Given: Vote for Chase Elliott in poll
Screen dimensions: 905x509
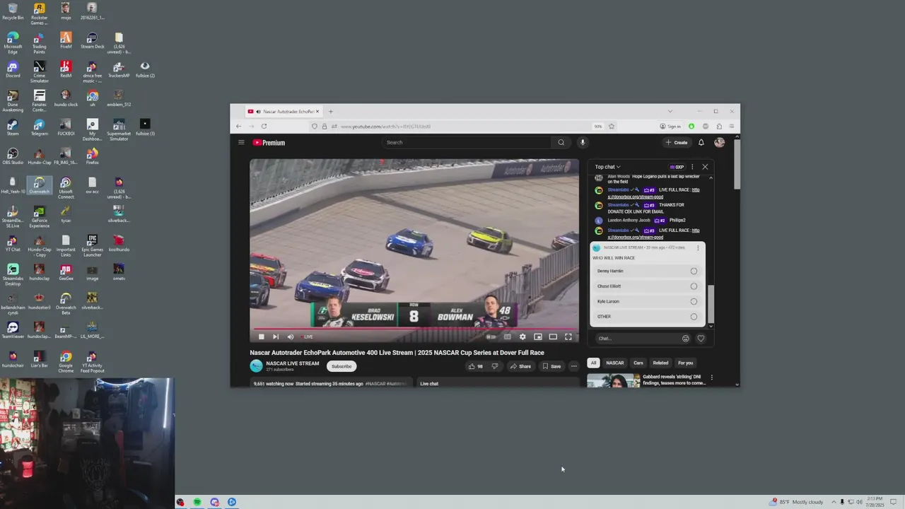Looking at the screenshot, I should 646,286.
